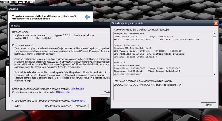222x121 pixels.
Task: Click link showing what the report contains
Action: click(x=78, y=101)
